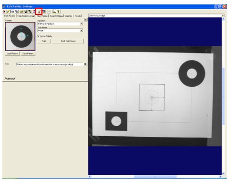Click the open folder toolbar icon
231x182 pixels.
[x=22, y=12]
